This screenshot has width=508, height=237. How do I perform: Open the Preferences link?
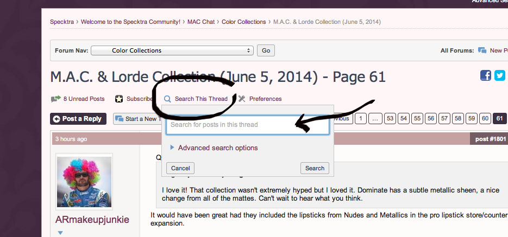click(265, 99)
